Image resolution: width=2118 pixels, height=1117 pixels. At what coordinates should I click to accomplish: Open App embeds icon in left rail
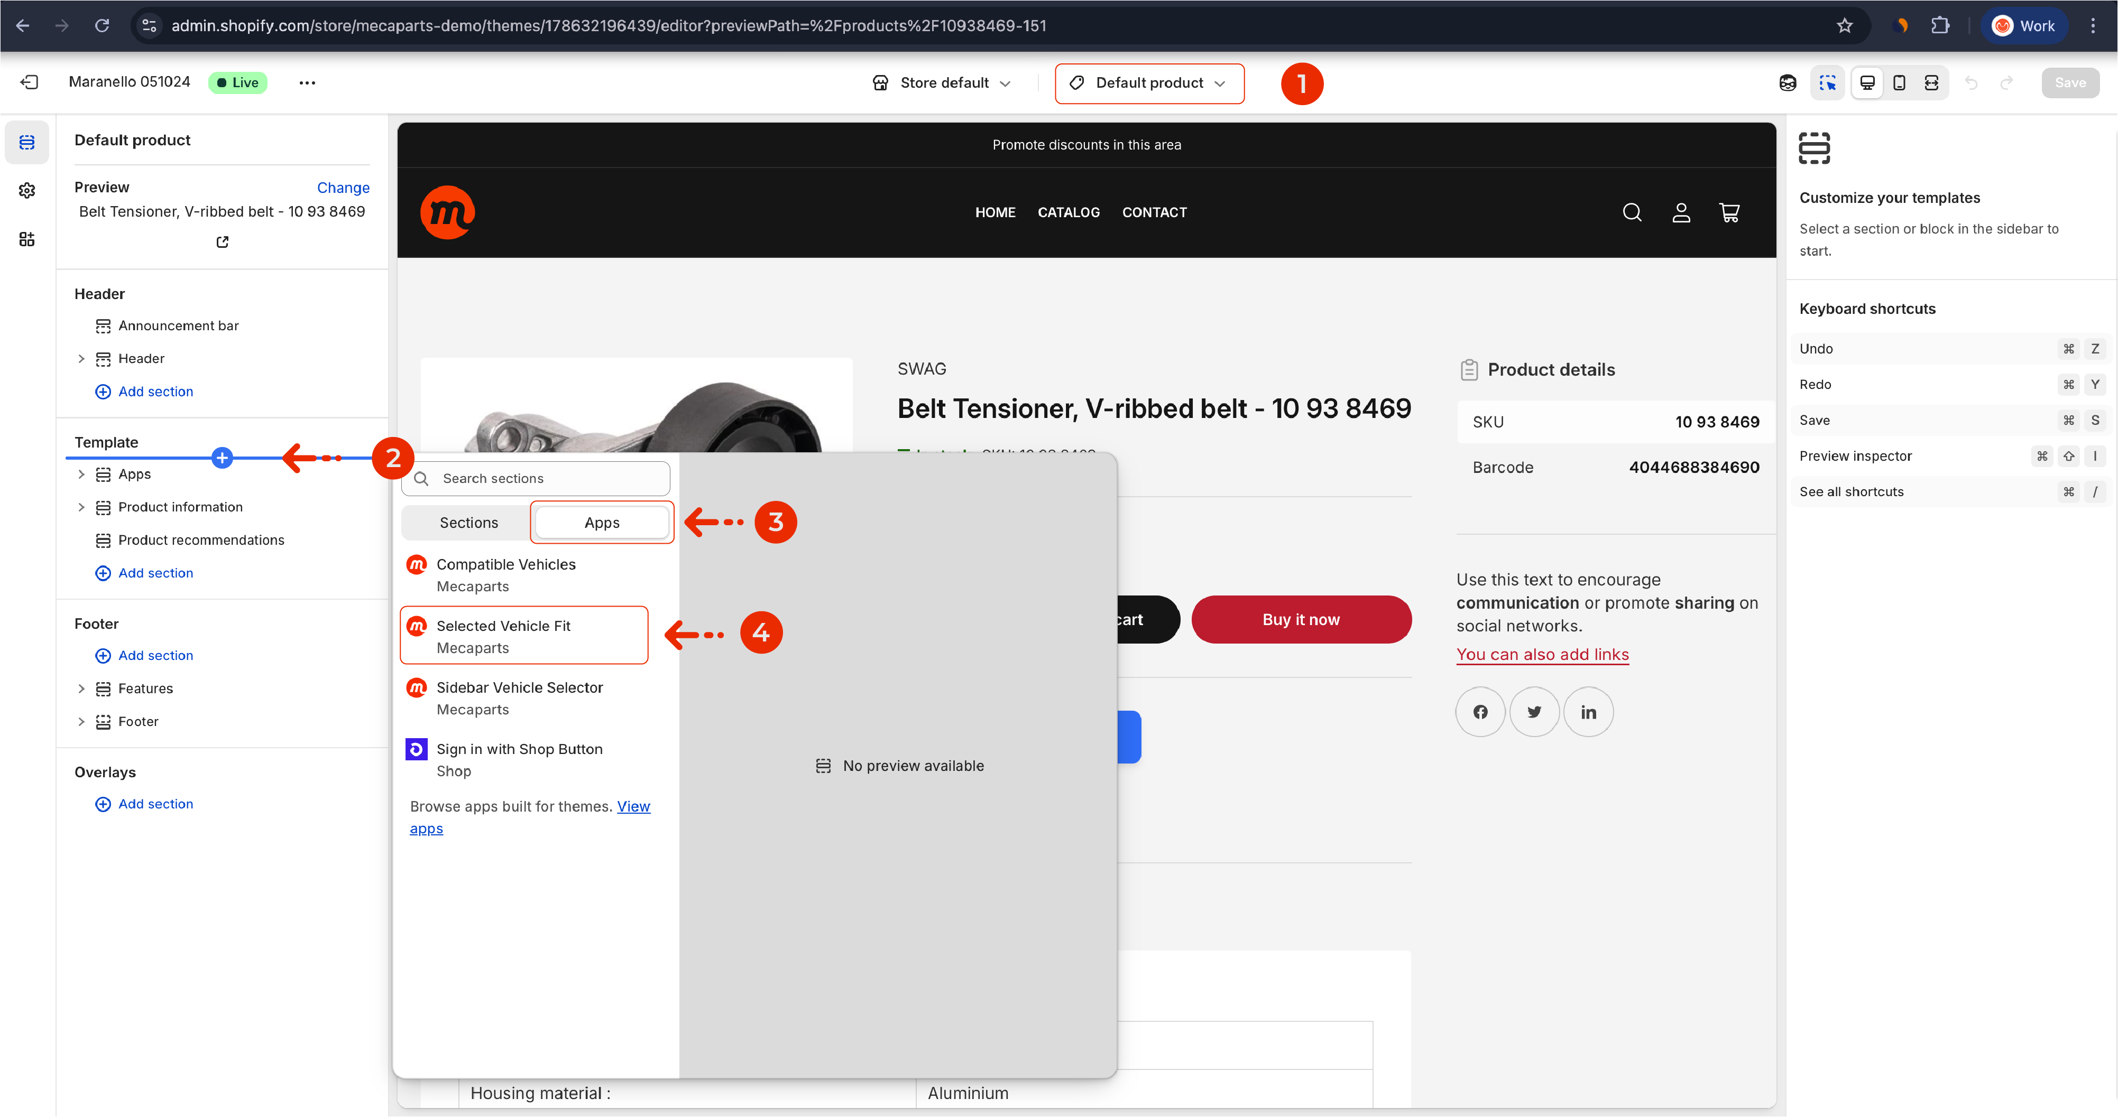(27, 239)
